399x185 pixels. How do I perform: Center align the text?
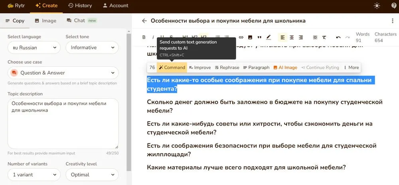click(x=292, y=37)
